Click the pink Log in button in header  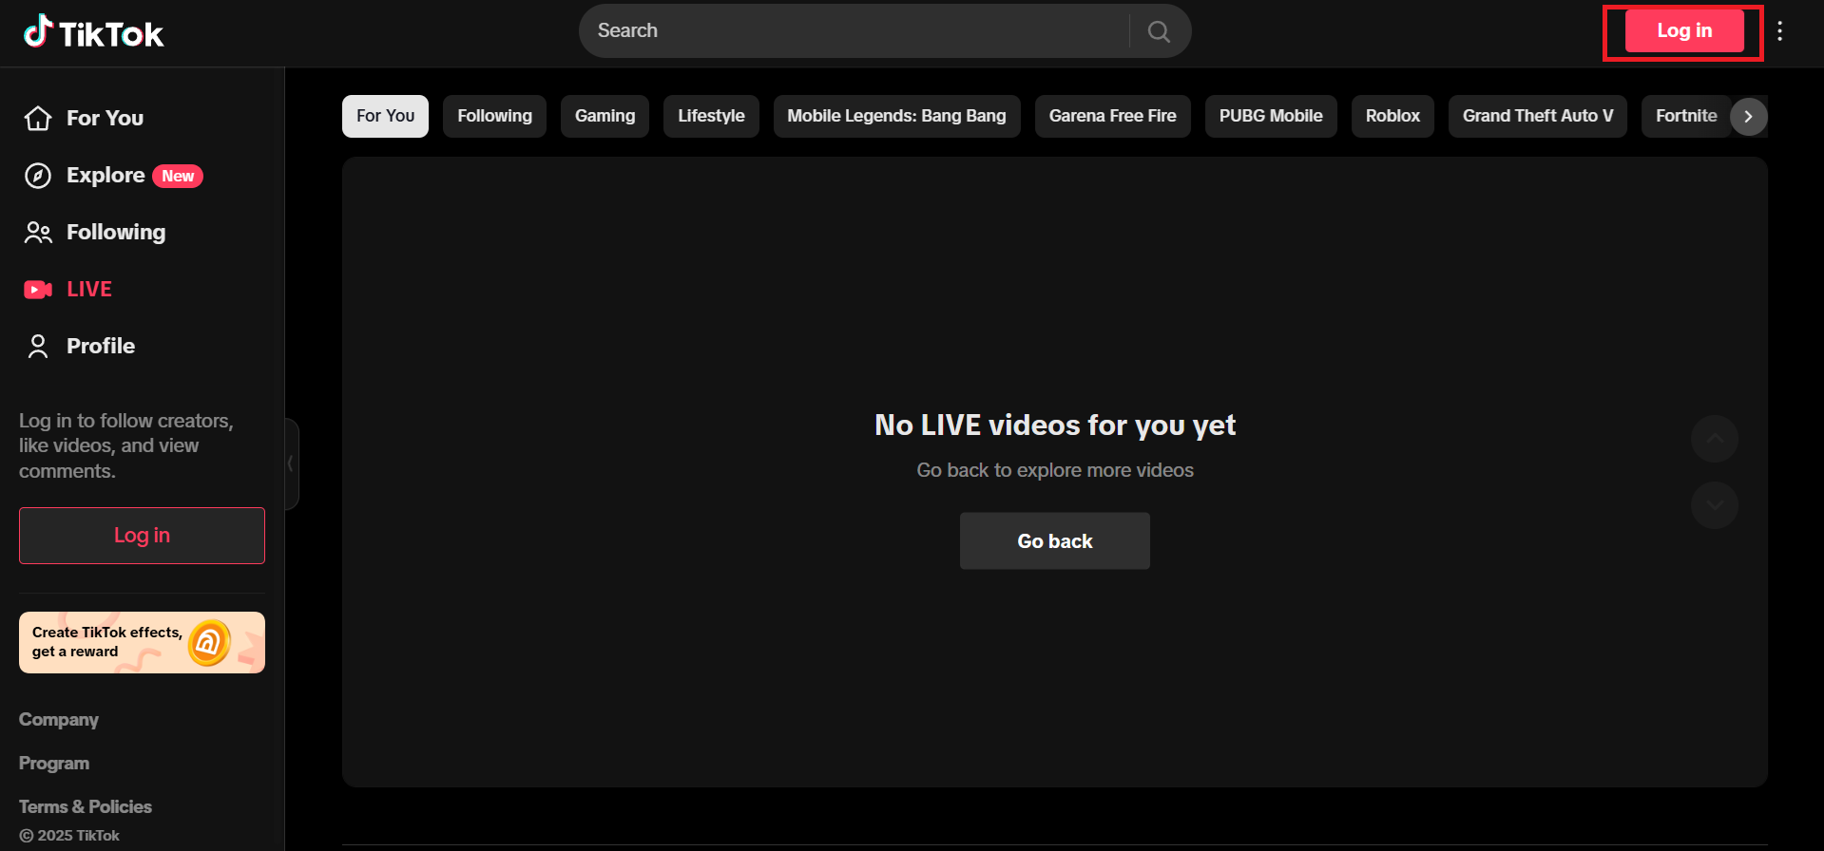pyautogui.click(x=1684, y=31)
